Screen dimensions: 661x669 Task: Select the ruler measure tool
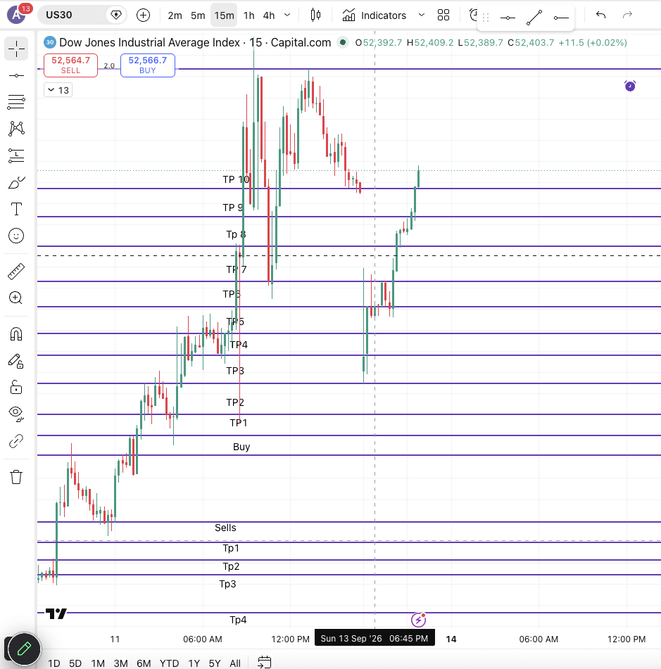(x=16, y=272)
